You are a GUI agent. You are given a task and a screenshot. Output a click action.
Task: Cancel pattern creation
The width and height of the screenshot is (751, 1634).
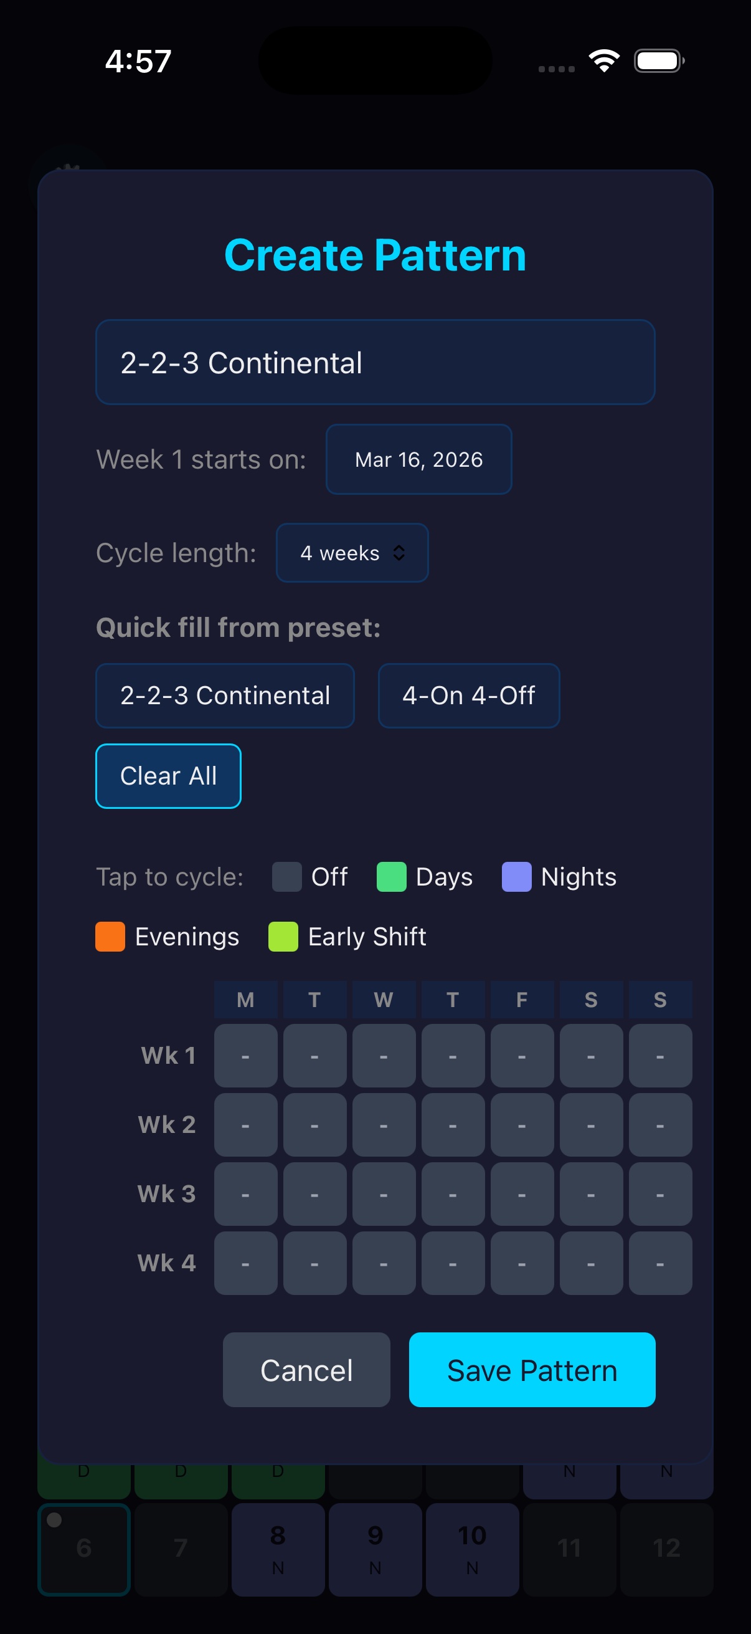tap(306, 1370)
